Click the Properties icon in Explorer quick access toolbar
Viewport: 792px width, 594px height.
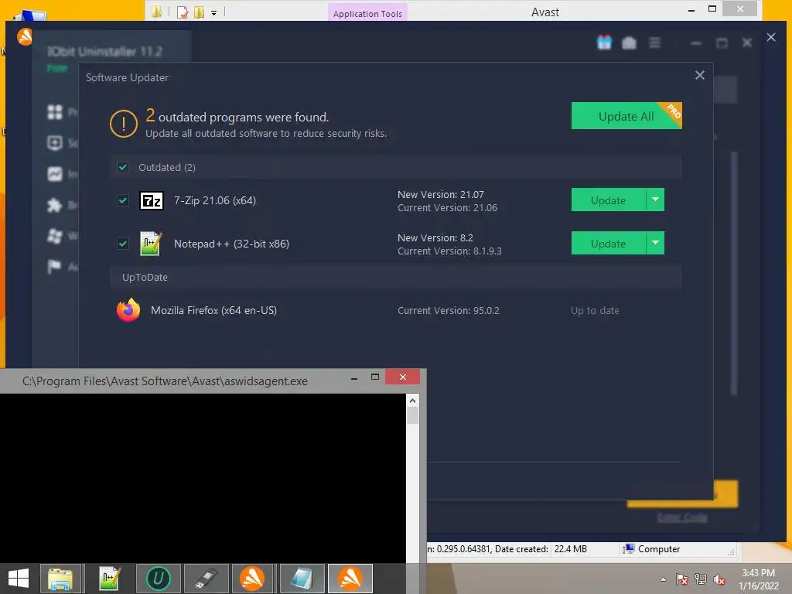click(183, 12)
